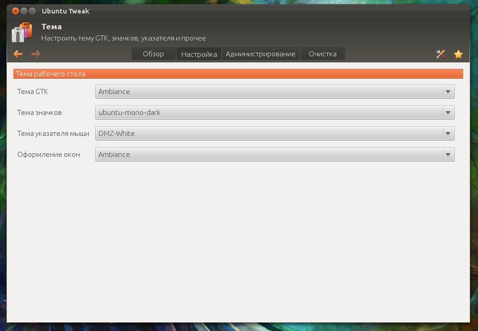This screenshot has width=478, height=331.
Task: Click the Тема рабочего стола section header
Action: tap(238, 74)
